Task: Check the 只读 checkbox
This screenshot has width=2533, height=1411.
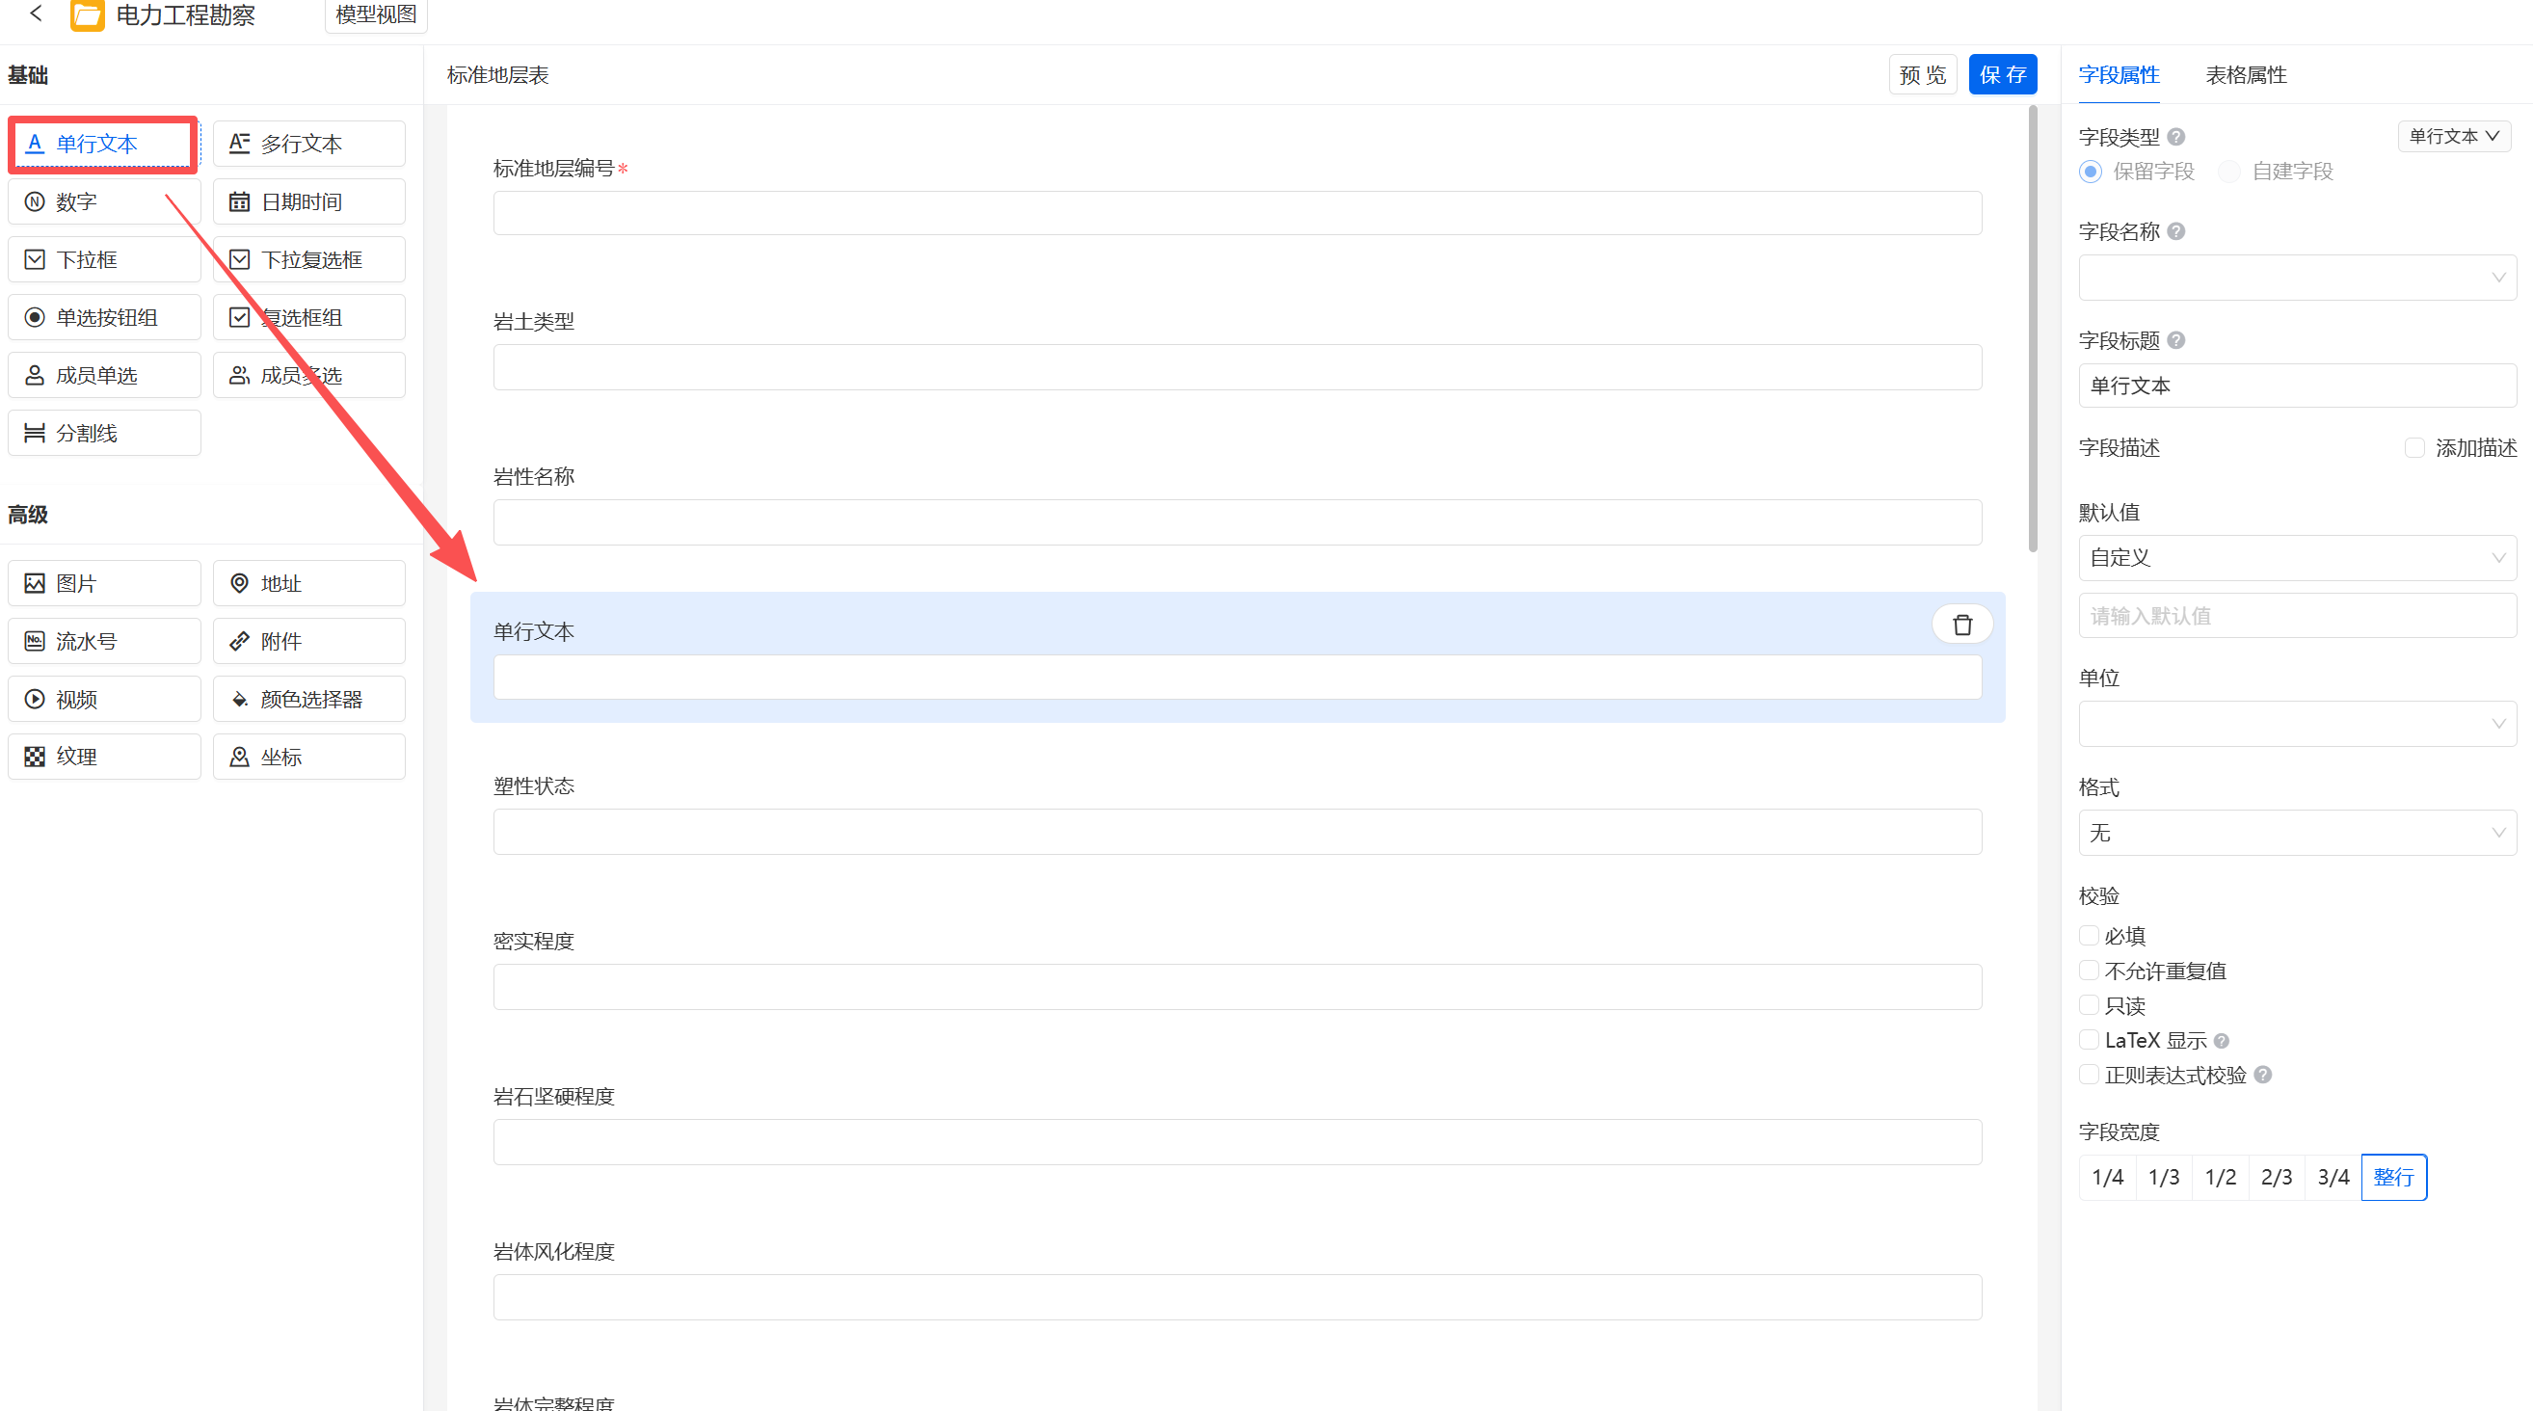Action: pos(2090,1006)
